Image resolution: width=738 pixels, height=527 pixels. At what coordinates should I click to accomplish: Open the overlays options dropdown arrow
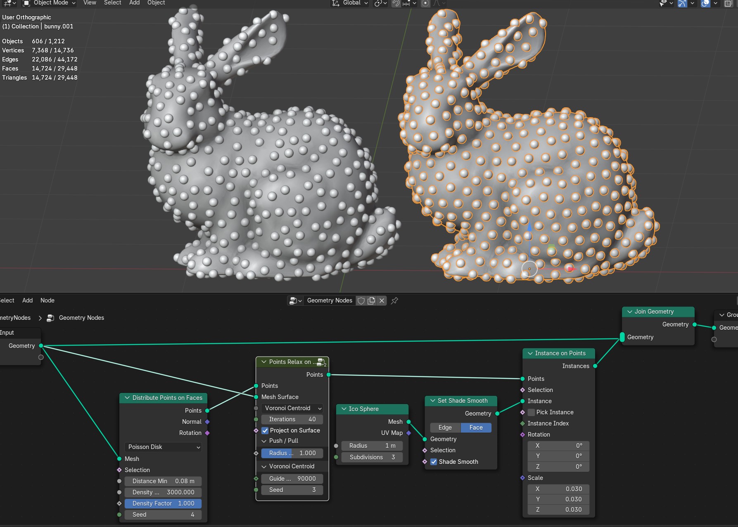click(x=715, y=3)
